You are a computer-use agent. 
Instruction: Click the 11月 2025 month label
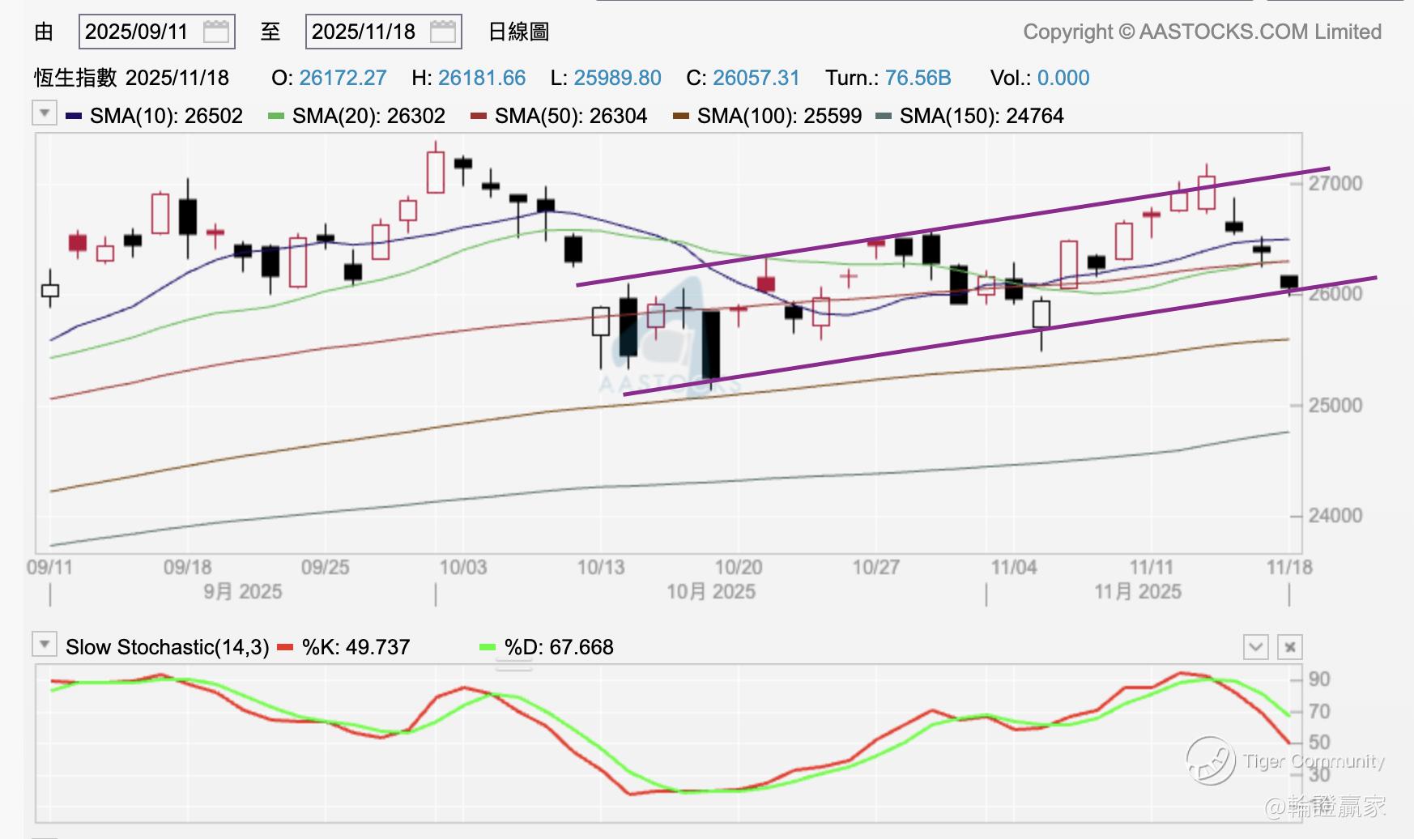(x=1138, y=592)
